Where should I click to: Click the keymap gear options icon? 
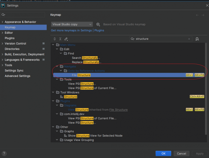click(98, 24)
